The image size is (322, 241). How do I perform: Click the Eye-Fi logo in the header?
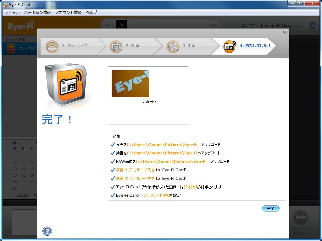(x=21, y=26)
